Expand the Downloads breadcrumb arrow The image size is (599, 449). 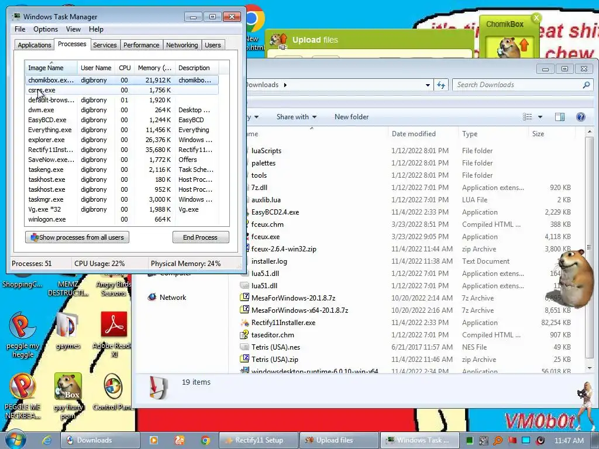(x=285, y=85)
